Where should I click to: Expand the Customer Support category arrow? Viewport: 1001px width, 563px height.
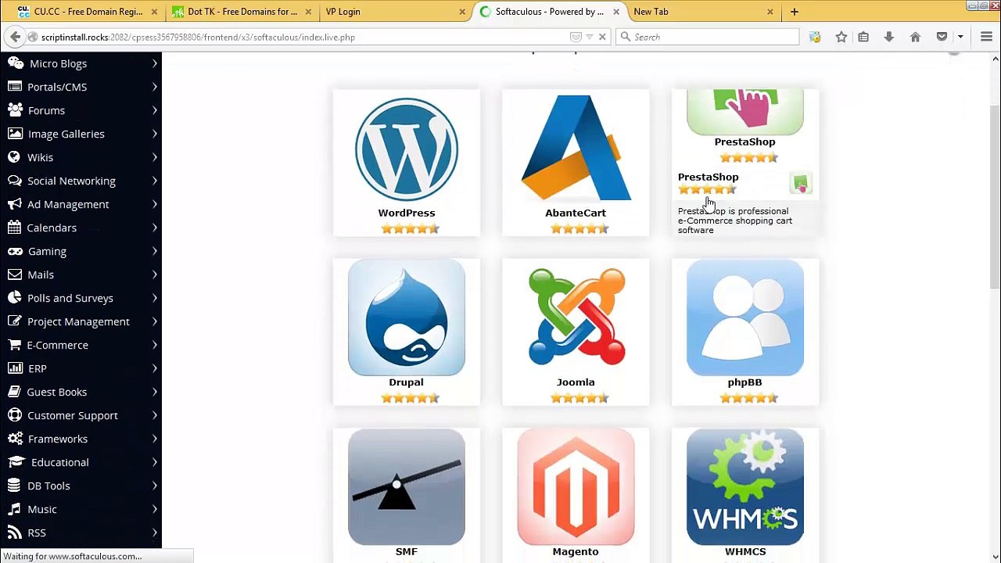pyautogui.click(x=154, y=415)
